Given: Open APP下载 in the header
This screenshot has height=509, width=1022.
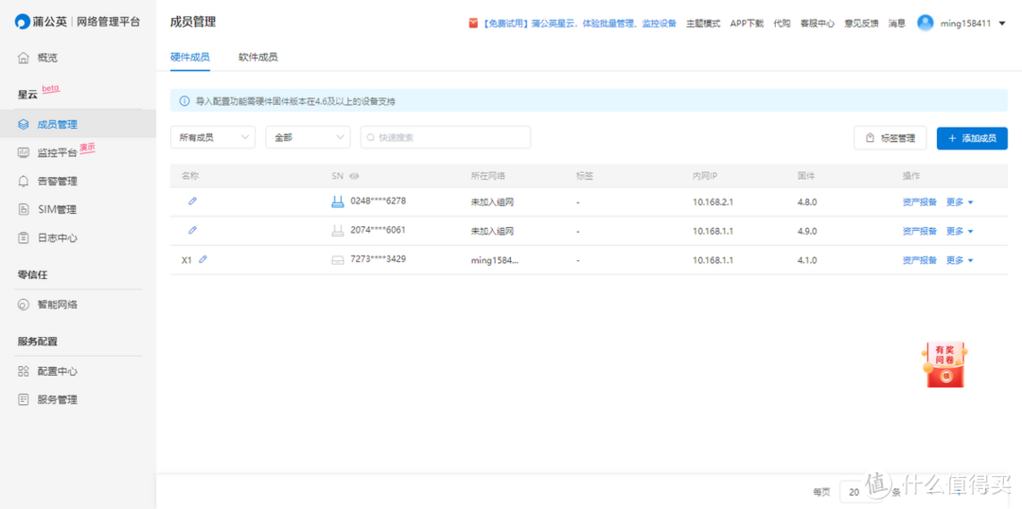Looking at the screenshot, I should [x=747, y=24].
